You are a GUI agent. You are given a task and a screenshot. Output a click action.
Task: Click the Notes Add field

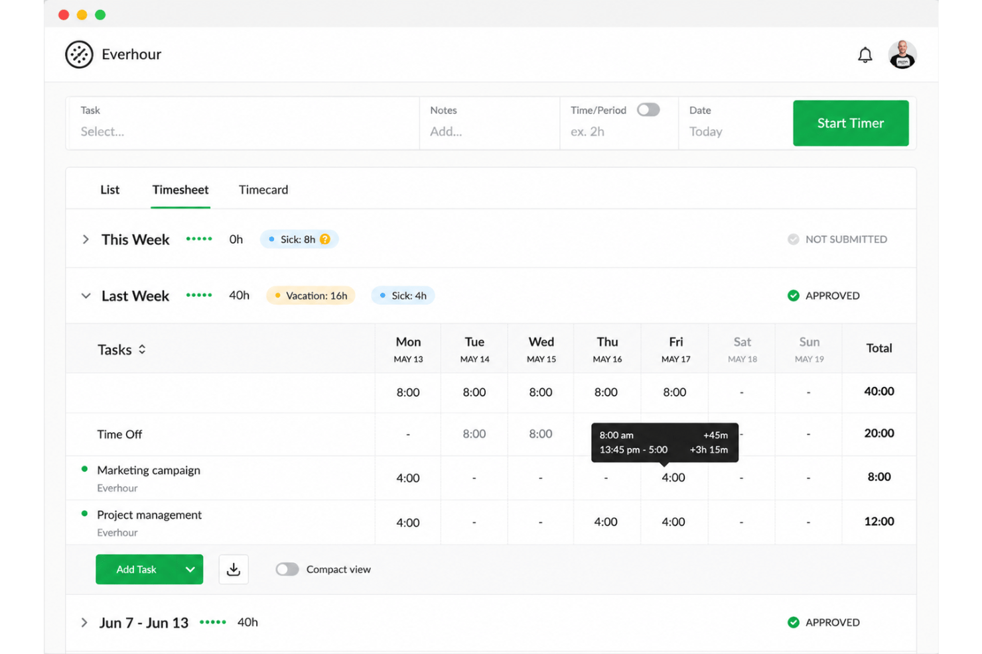(x=490, y=123)
